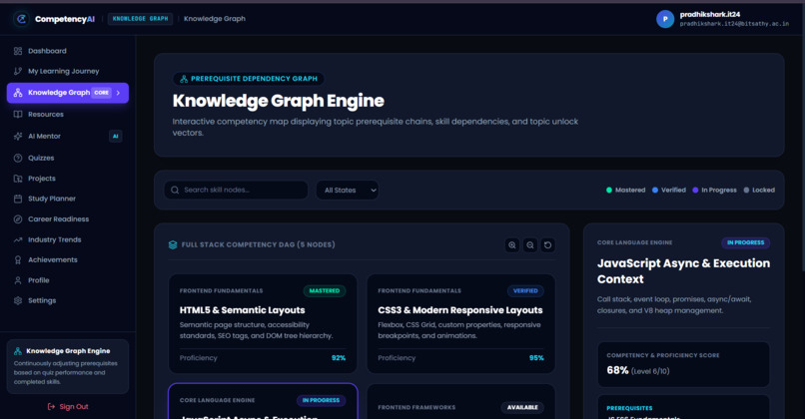Screen dimensions: 805x419
Task: Click the 95% proficiency value
Action: 536,358
